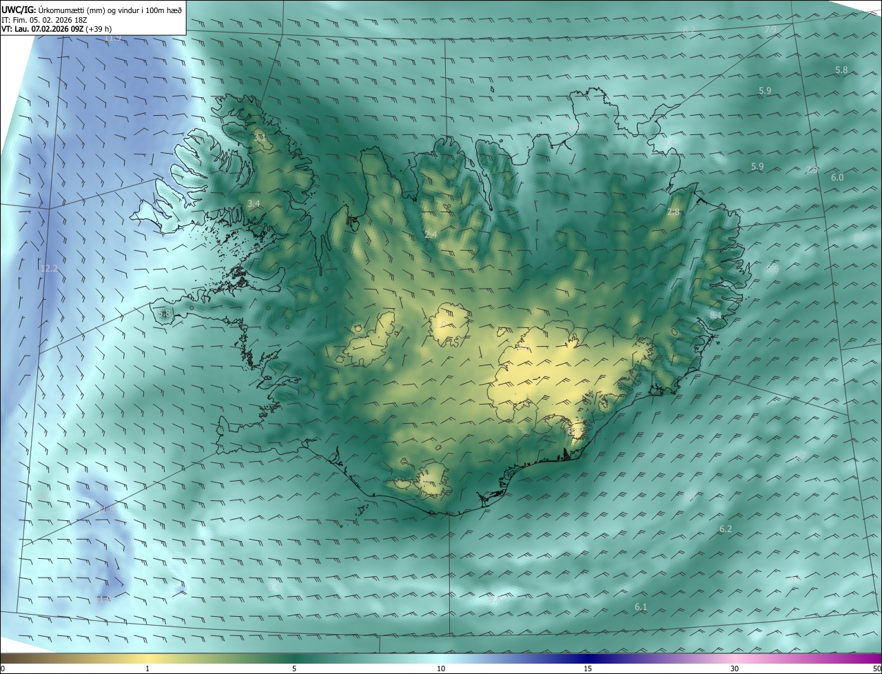Pick the dark navy color at scale mark 15
This screenshot has height=674, width=882.
[x=588, y=657]
